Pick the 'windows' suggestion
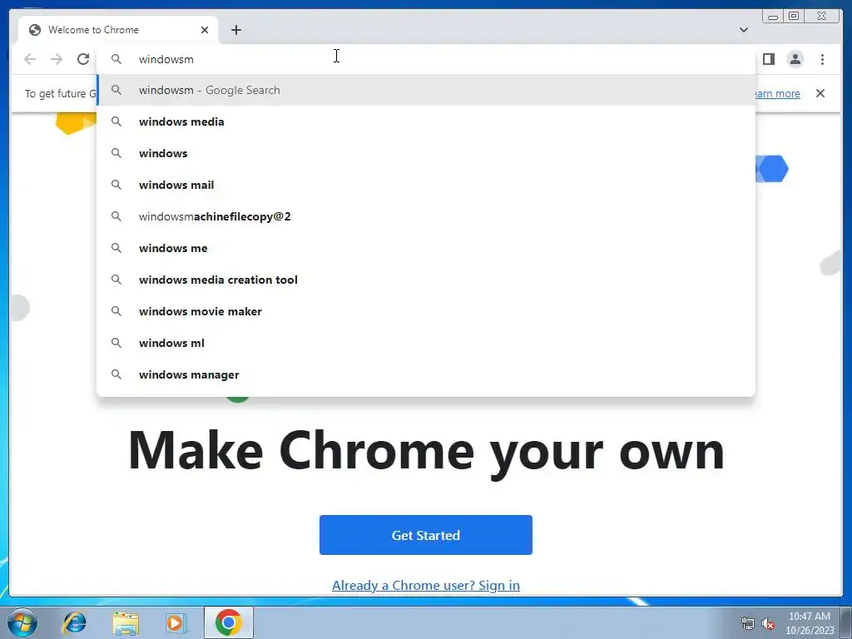852x639 pixels. click(x=426, y=153)
